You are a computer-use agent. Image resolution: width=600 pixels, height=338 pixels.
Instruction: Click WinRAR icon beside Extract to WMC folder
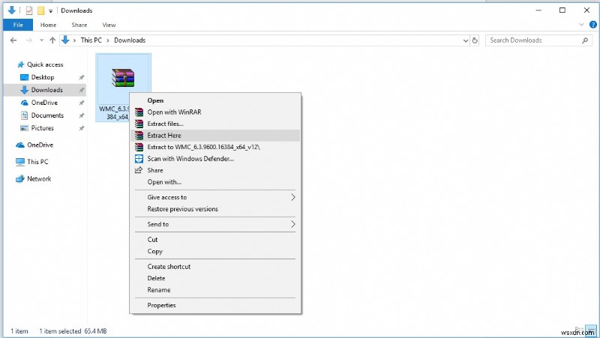pyautogui.click(x=139, y=147)
